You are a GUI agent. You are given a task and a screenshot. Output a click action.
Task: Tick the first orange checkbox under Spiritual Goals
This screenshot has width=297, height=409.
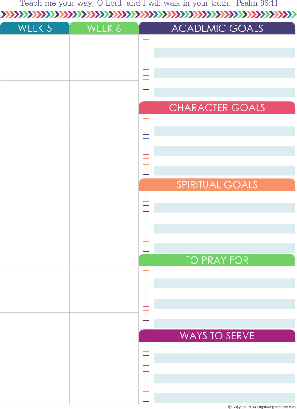[146, 198]
